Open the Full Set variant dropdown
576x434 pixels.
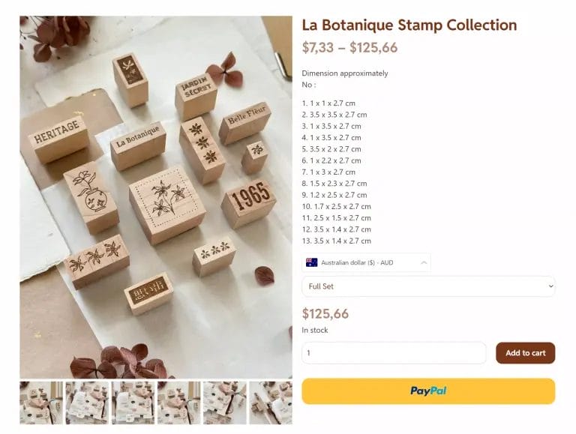pyautogui.click(x=428, y=286)
